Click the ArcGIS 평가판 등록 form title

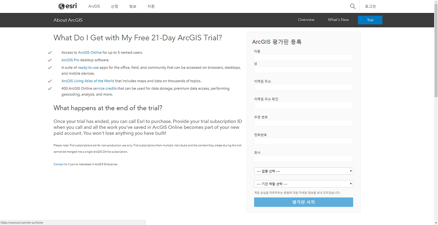click(x=277, y=42)
